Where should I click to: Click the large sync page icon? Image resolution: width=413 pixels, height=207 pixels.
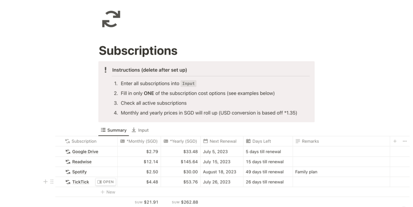click(111, 19)
